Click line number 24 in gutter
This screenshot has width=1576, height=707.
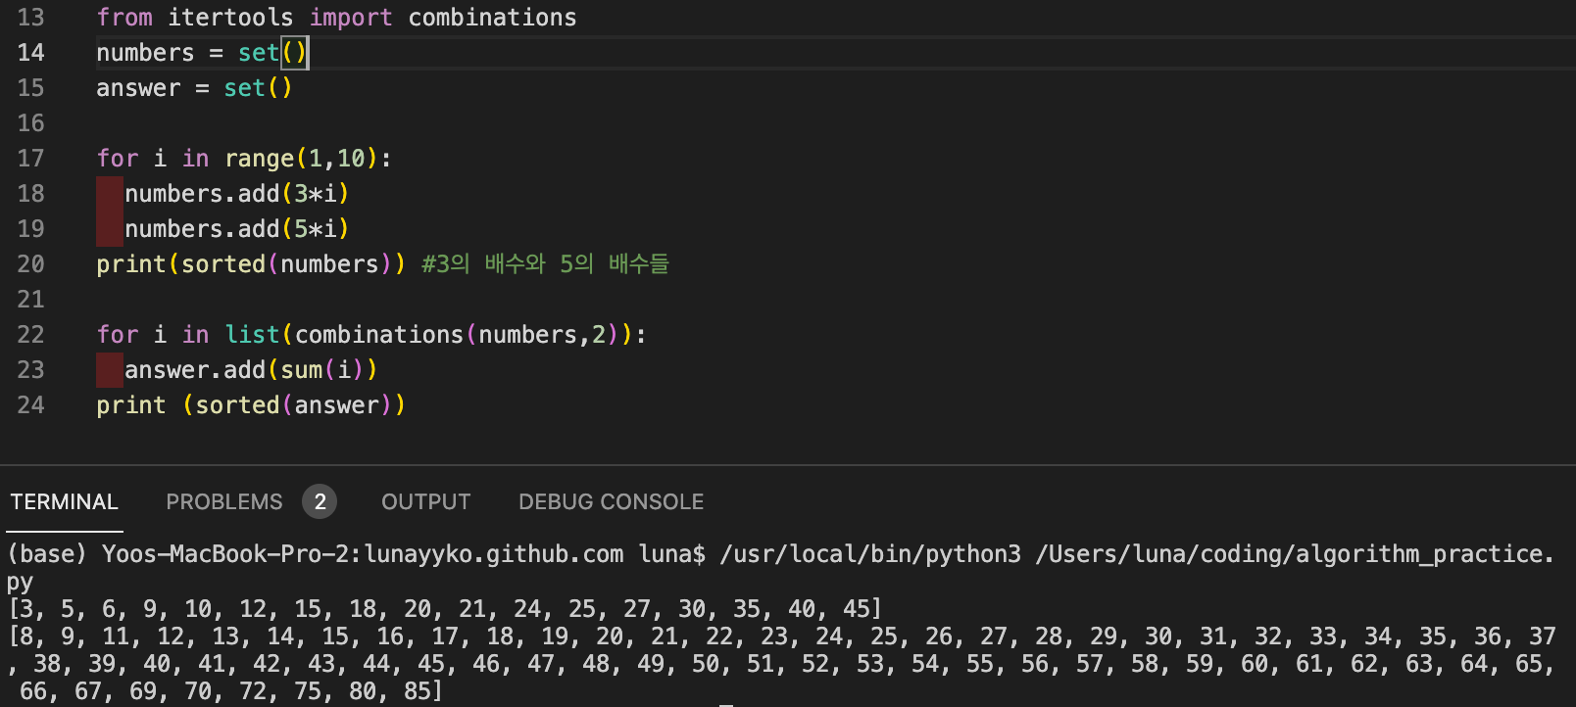(30, 405)
